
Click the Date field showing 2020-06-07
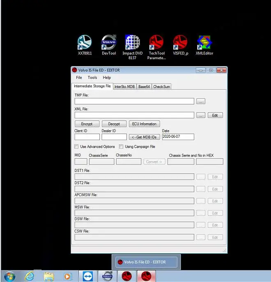pyautogui.click(x=178, y=136)
